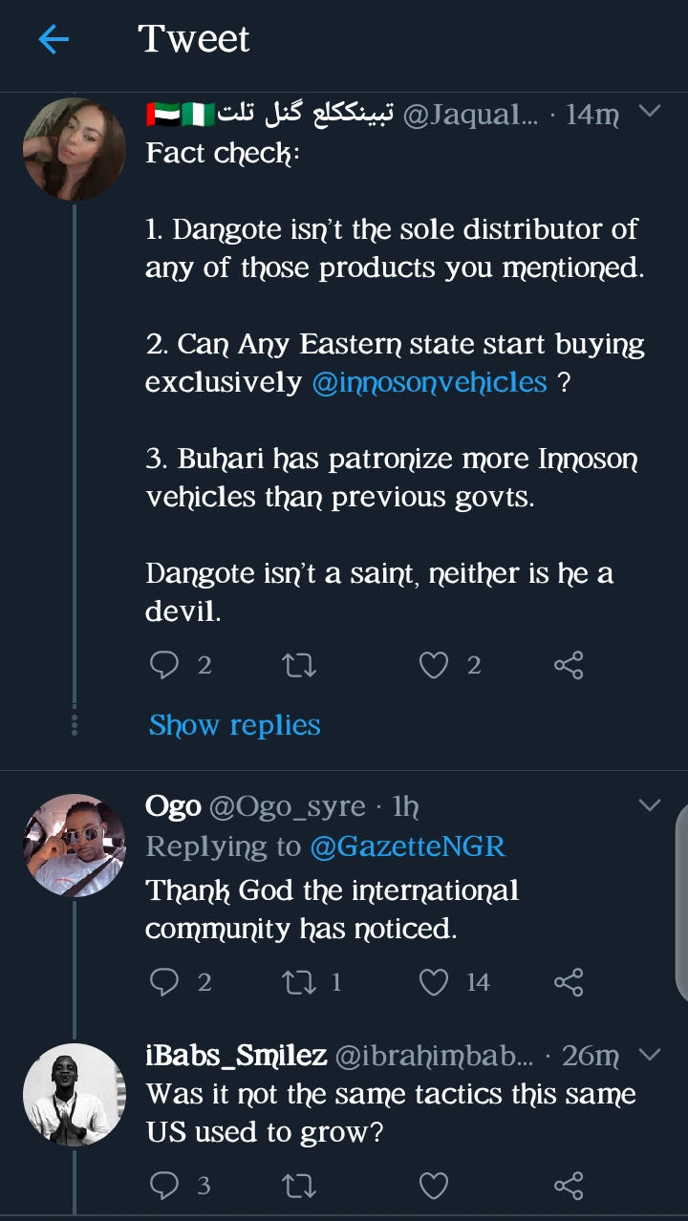Share the Fact check tweet
Image resolution: width=688 pixels, height=1221 pixels.
pos(569,665)
